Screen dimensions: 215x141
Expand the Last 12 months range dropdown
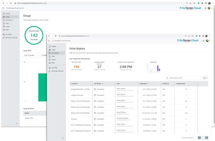pos(32,55)
